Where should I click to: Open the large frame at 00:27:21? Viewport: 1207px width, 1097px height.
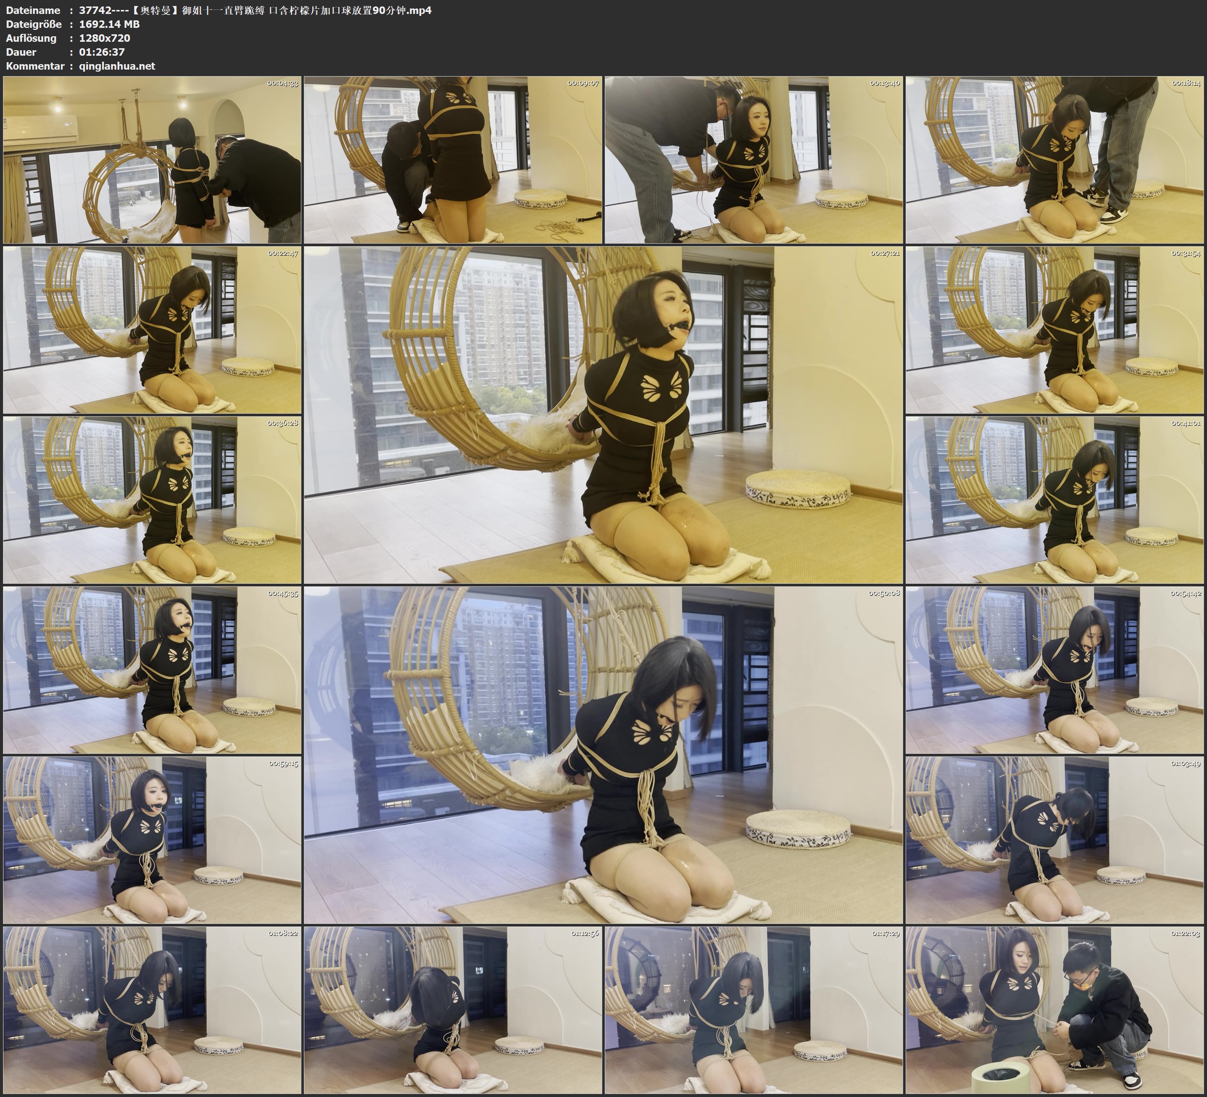[x=603, y=415]
